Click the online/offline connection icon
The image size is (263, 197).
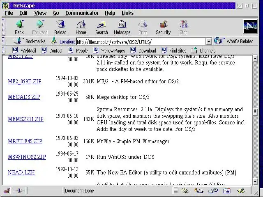pos(19,190)
